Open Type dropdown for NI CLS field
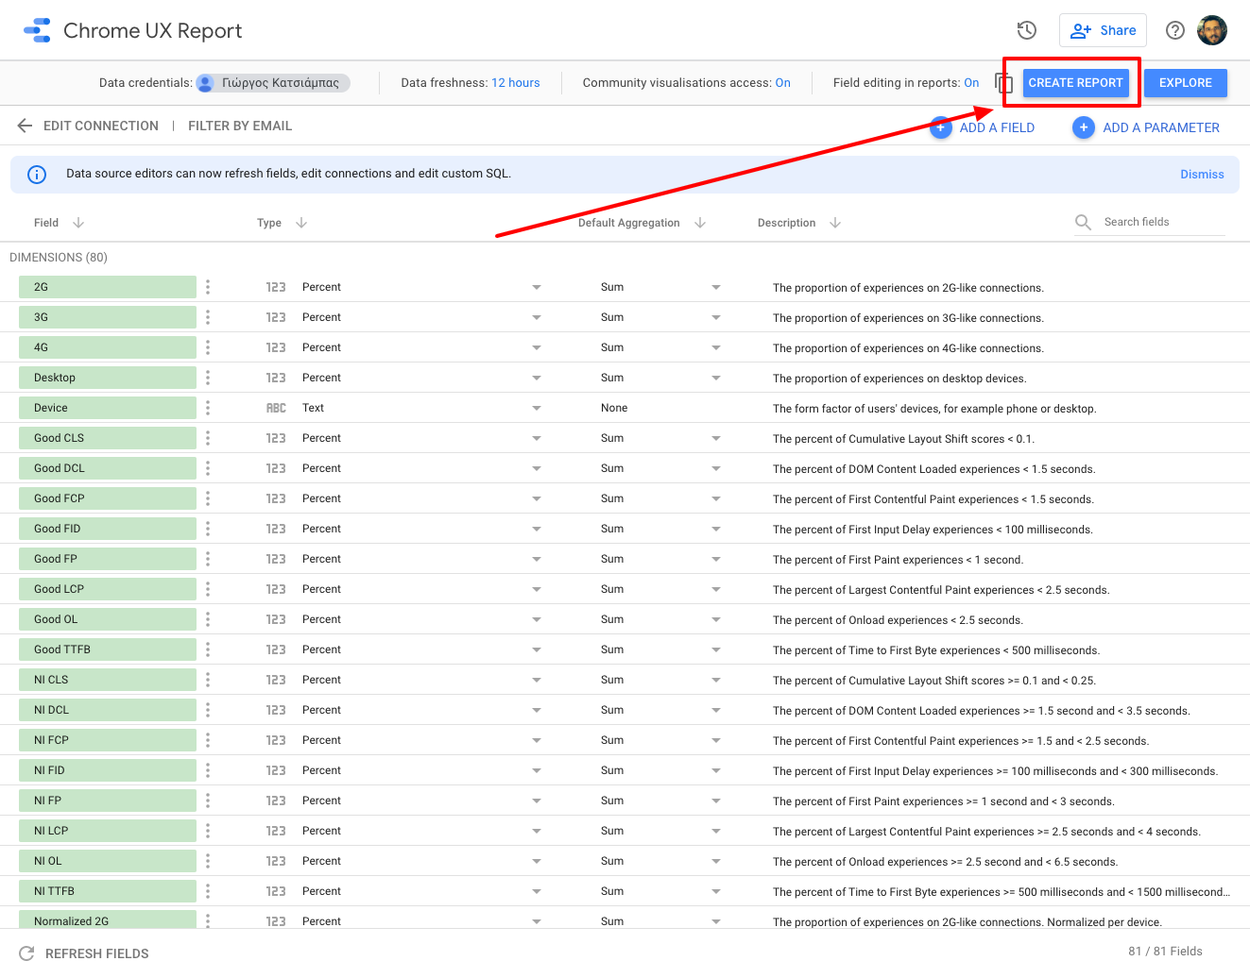The height and width of the screenshot is (978, 1250). (537, 680)
